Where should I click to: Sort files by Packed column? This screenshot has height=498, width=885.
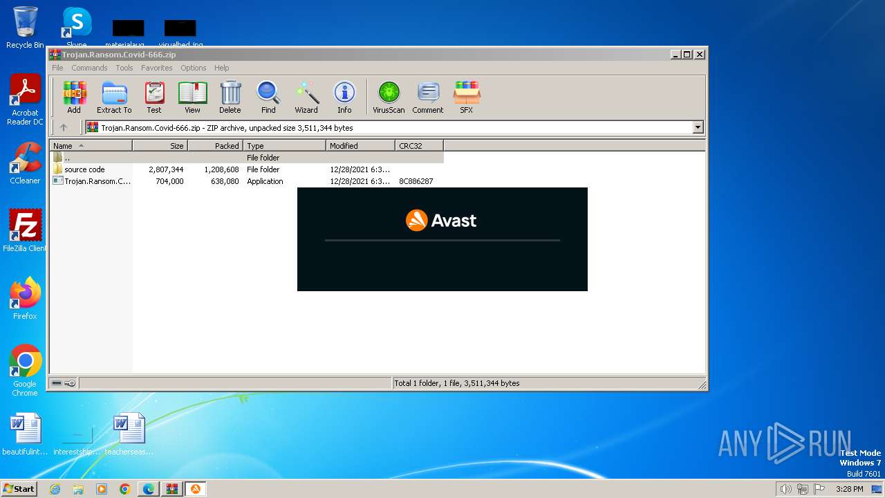(215, 146)
